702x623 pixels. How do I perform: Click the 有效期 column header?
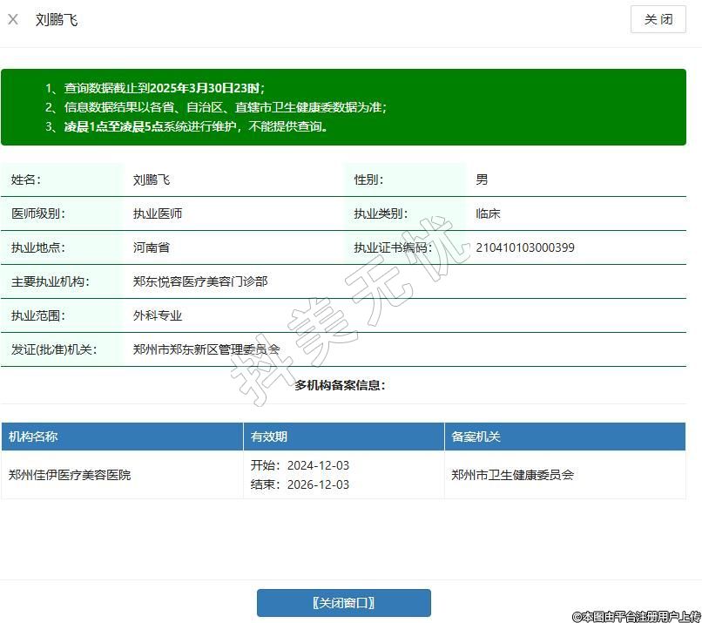pos(269,437)
